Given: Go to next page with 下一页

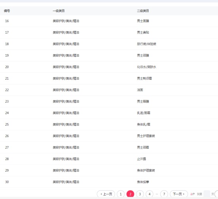Looking at the screenshot, I should [179, 194].
